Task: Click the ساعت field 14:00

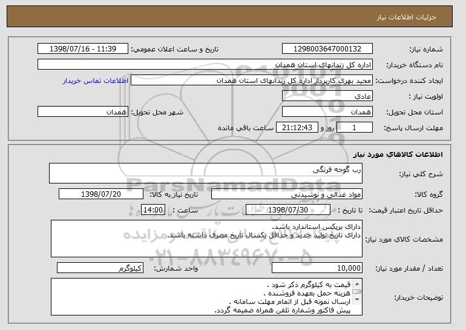Action: pyautogui.click(x=153, y=210)
